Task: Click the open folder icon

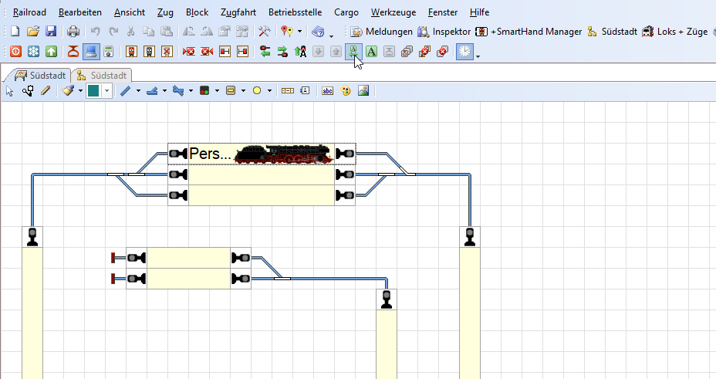Action: pyautogui.click(x=32, y=32)
